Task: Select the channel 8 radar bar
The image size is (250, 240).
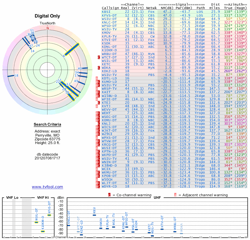Action: click(72, 49)
